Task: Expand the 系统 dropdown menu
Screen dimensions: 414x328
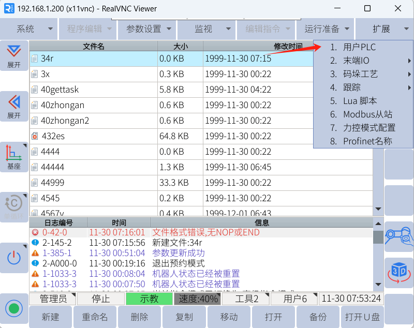Action: click(x=28, y=29)
